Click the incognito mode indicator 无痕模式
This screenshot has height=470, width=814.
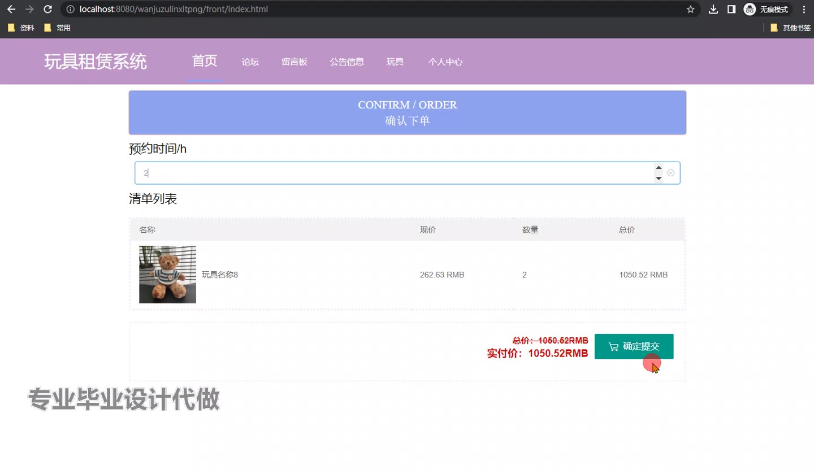(x=767, y=9)
